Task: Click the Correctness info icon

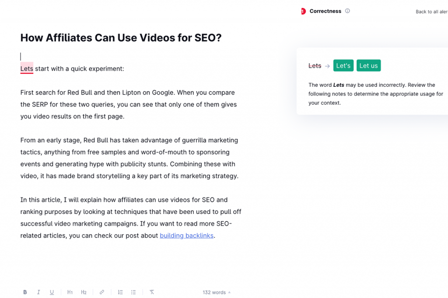Action: (x=347, y=11)
